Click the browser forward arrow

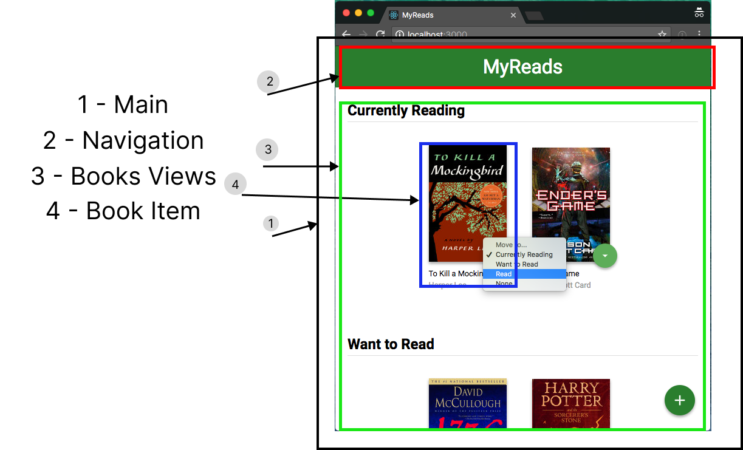click(363, 35)
